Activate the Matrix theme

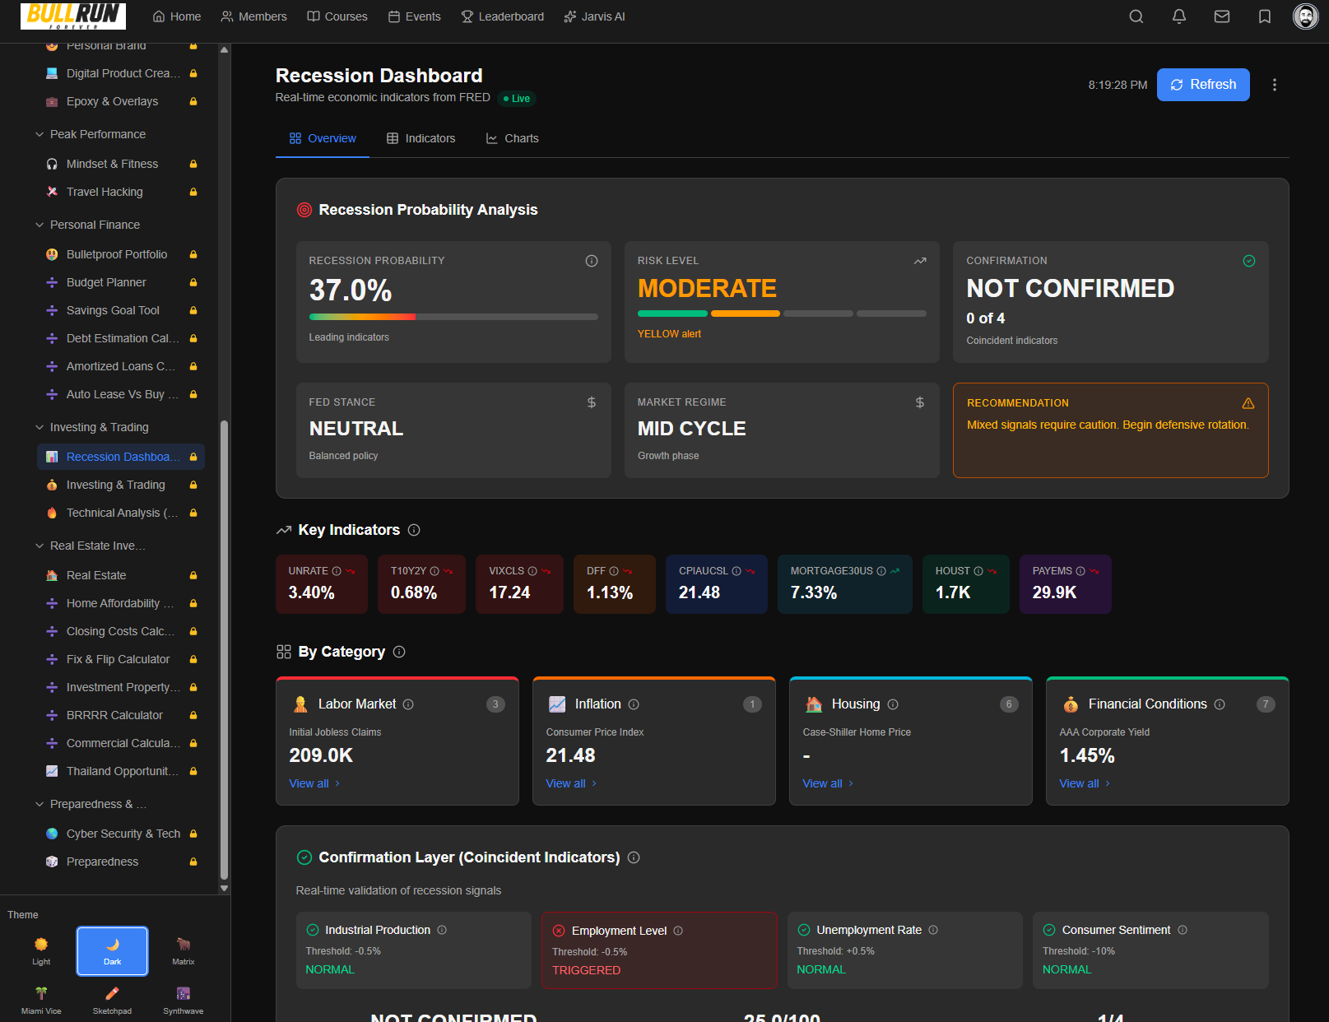click(183, 950)
